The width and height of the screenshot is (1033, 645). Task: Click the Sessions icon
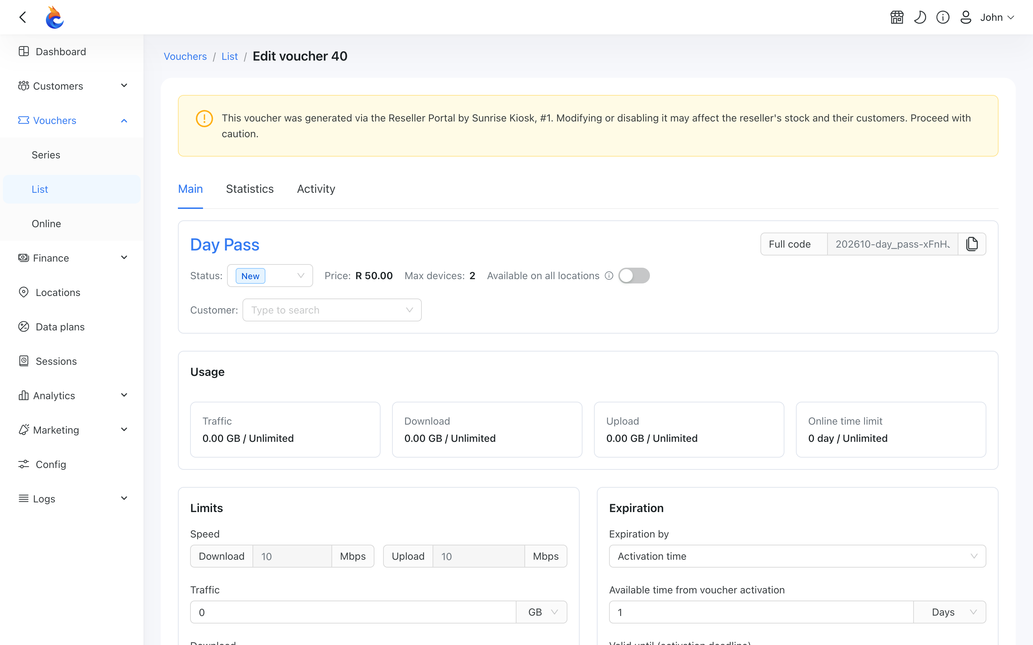point(24,361)
